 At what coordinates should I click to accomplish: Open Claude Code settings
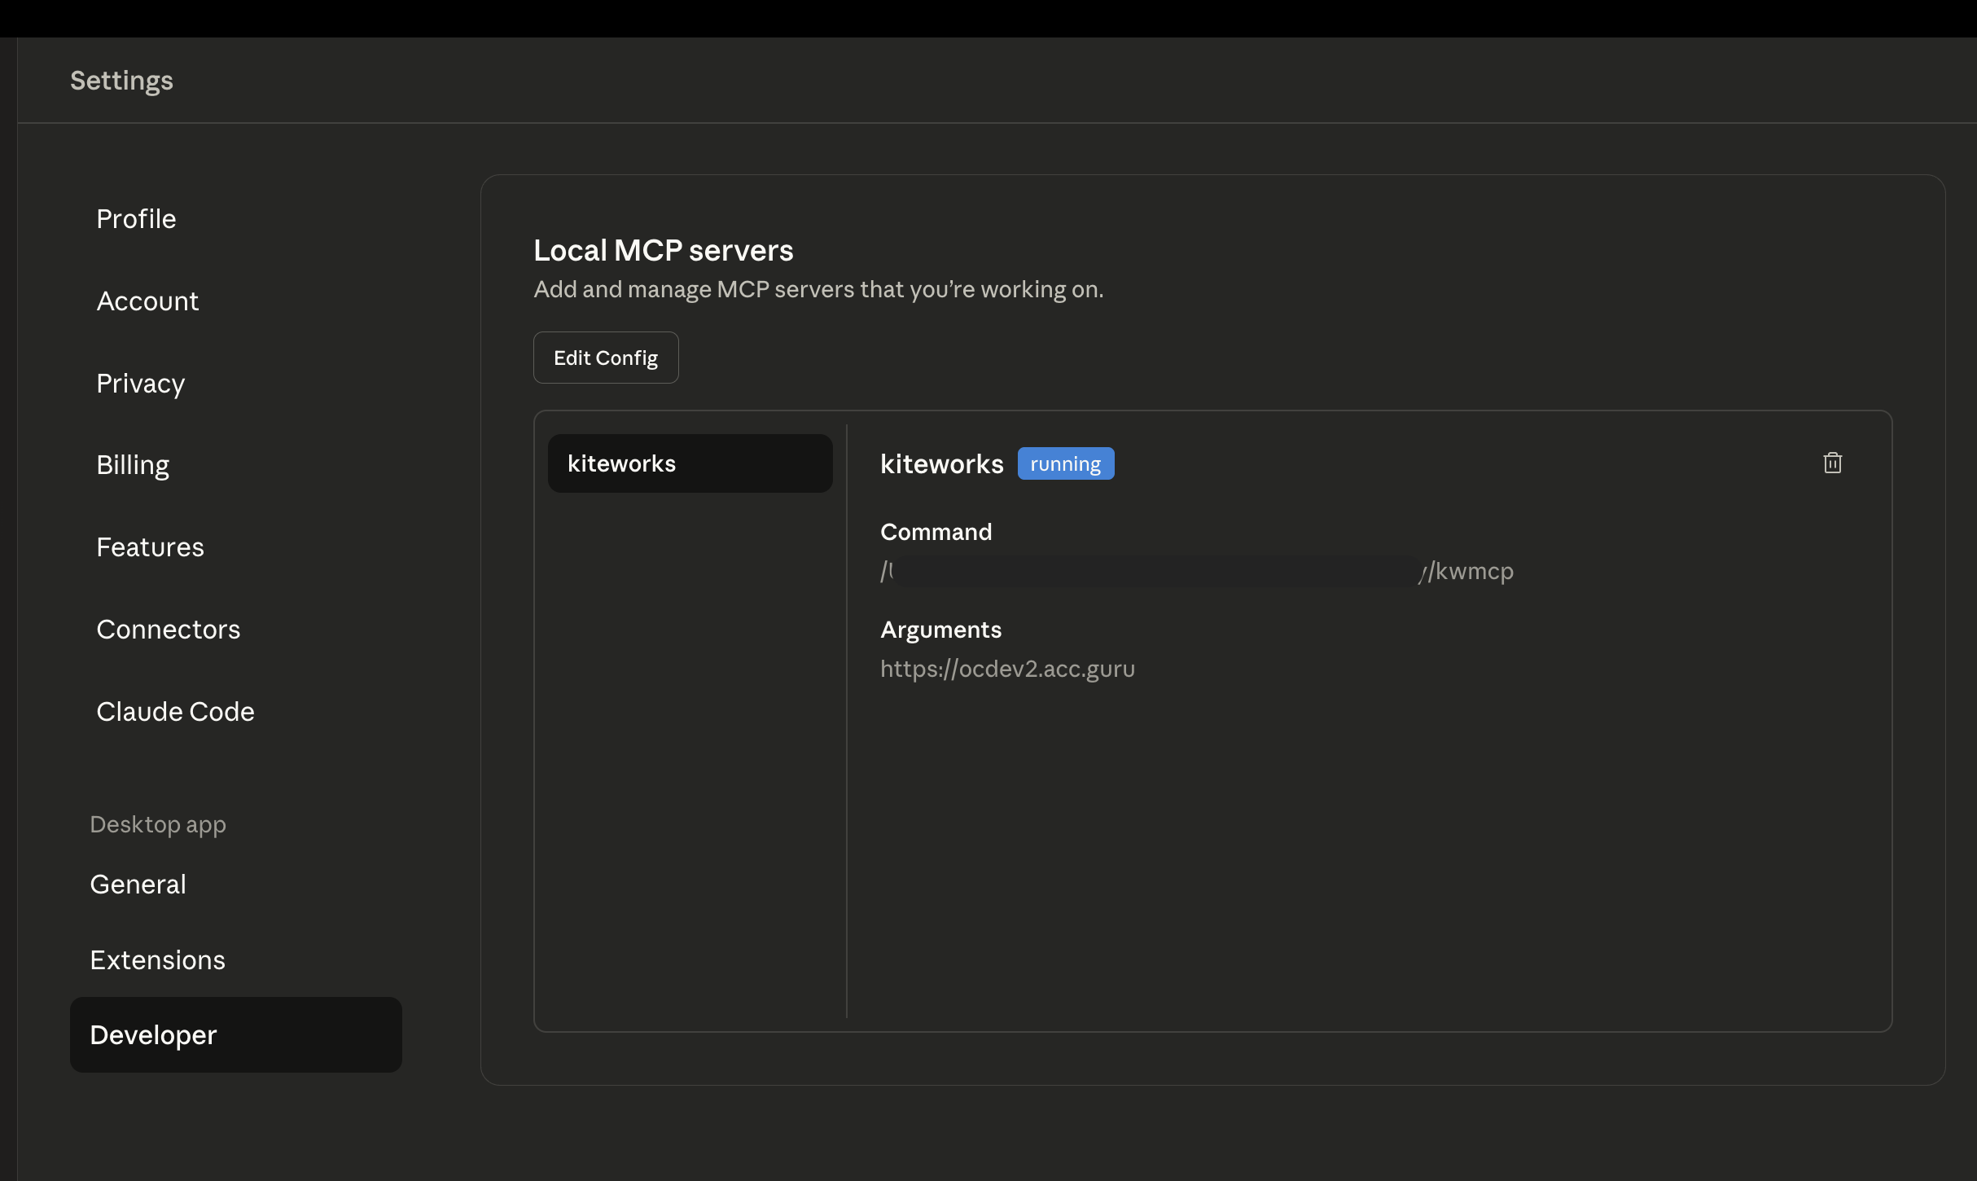click(175, 712)
